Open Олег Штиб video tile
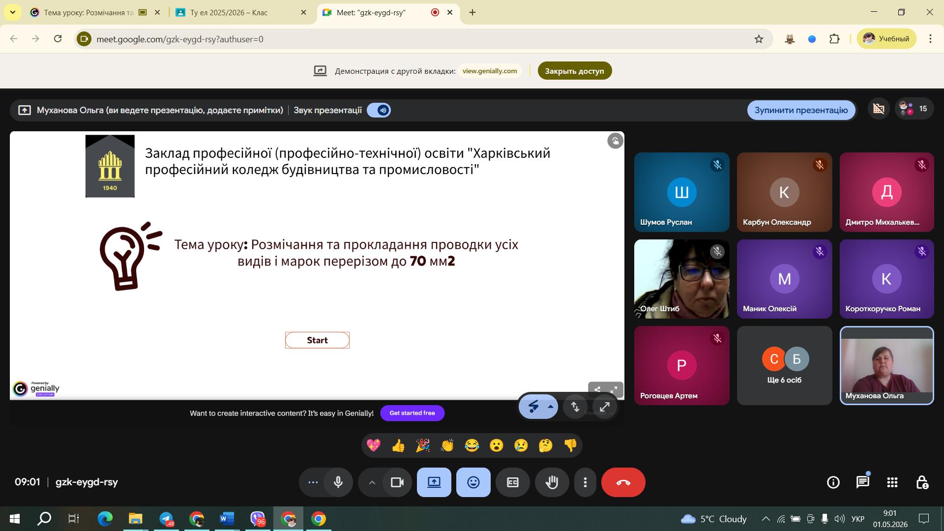Viewport: 944px width, 531px height. click(681, 279)
